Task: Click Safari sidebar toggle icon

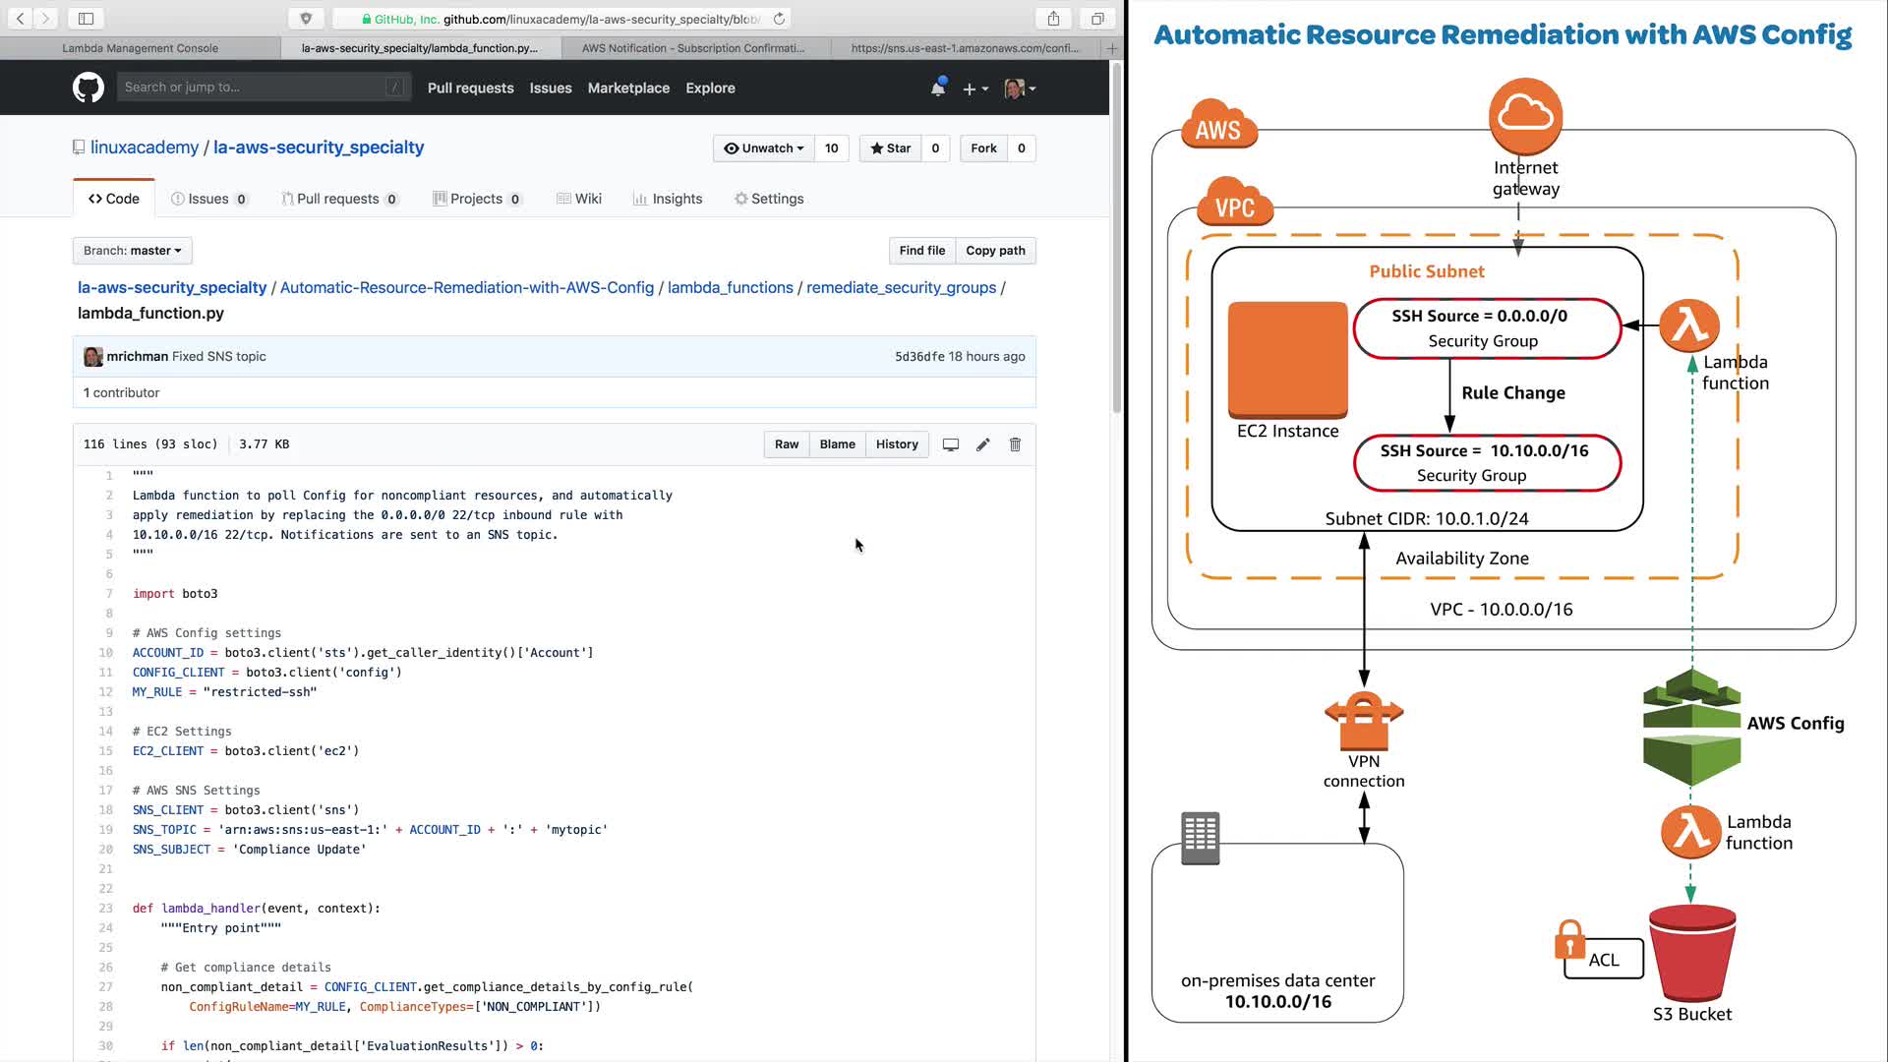Action: pyautogui.click(x=86, y=18)
